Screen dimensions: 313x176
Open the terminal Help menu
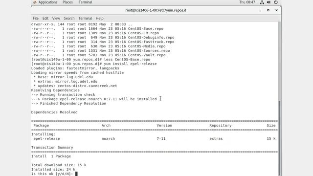99,18
